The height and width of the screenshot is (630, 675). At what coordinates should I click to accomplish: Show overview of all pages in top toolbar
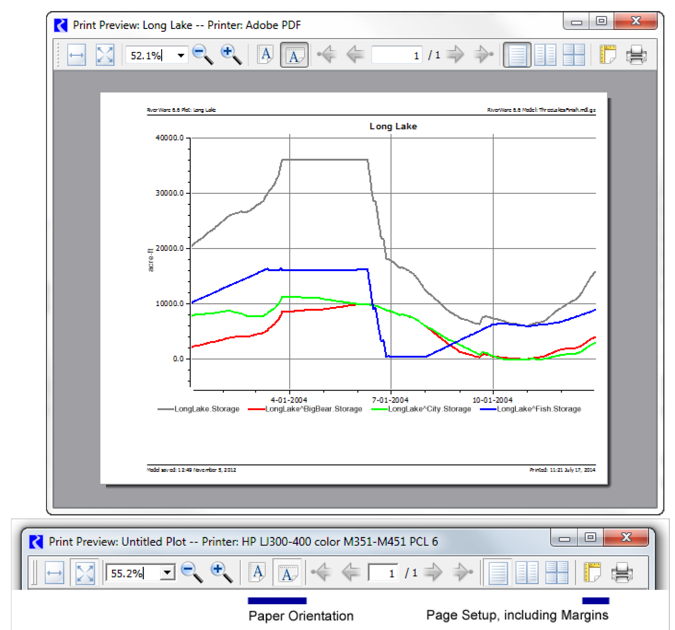[574, 55]
